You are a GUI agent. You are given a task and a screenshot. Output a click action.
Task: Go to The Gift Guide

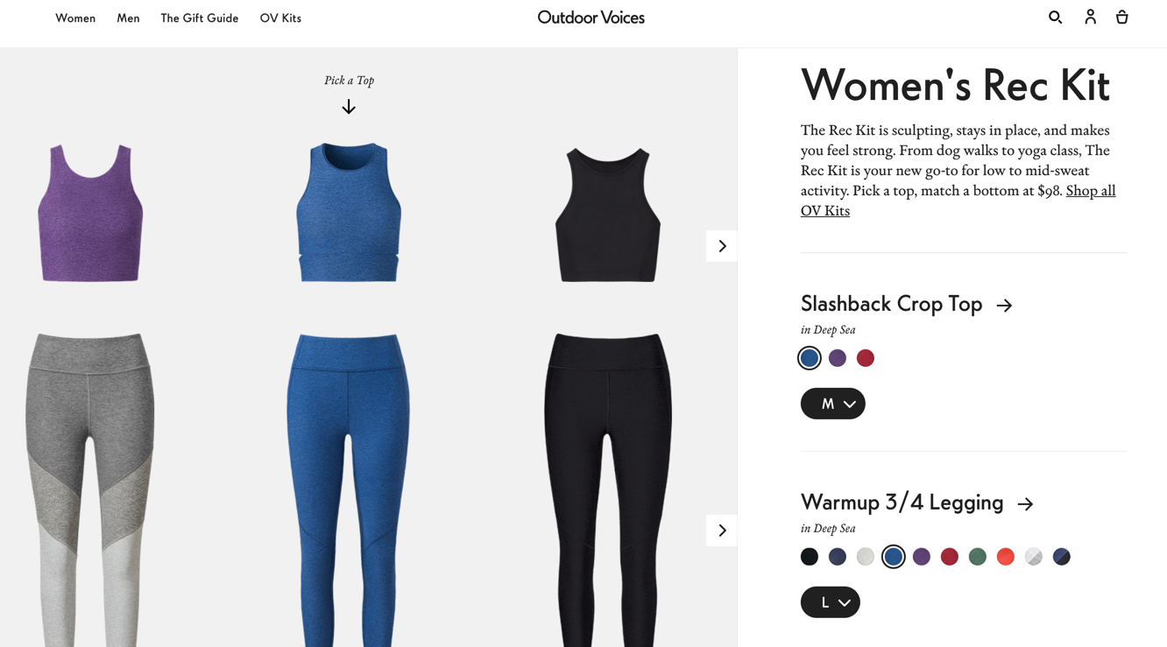pyautogui.click(x=200, y=18)
